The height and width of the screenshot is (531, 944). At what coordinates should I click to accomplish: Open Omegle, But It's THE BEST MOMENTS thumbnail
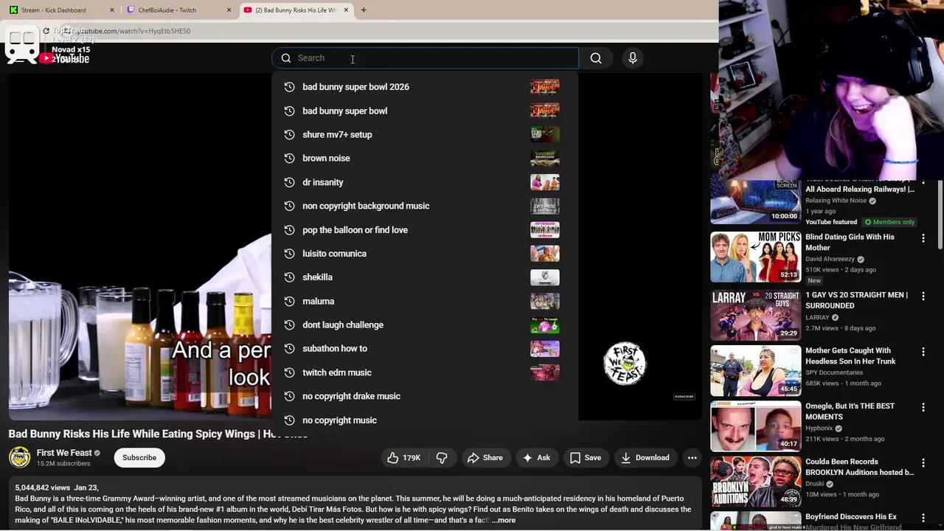tap(755, 426)
